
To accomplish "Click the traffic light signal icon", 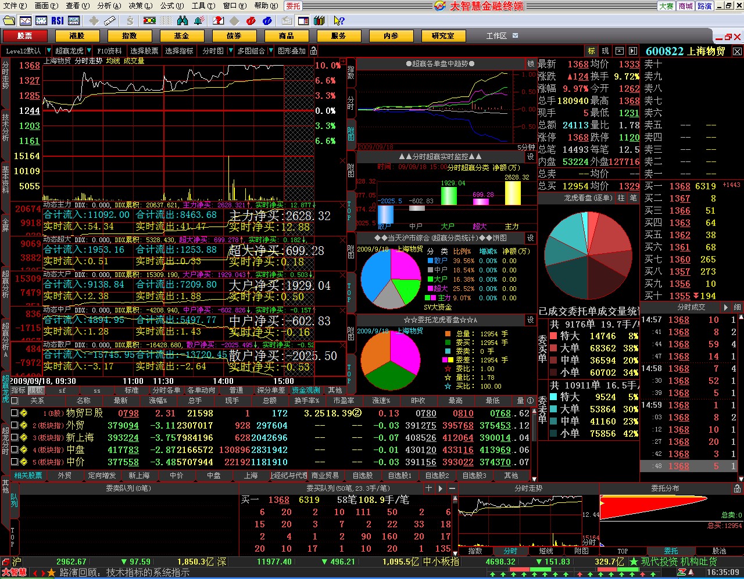I will coord(149,21).
